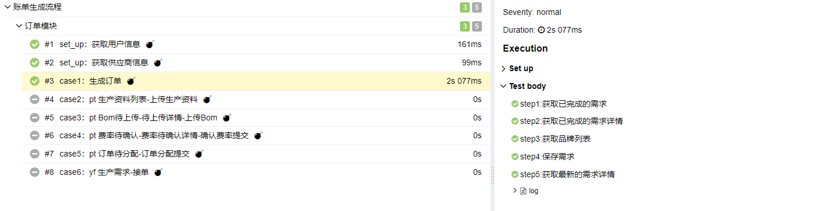Collapse the 账单生成流程 suite
Viewport: 825px width, 211px height.
7,7
